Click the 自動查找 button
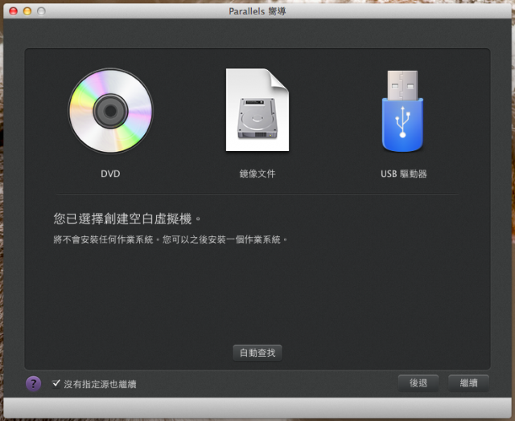Viewport: 515px width, 421px height. pos(257,353)
